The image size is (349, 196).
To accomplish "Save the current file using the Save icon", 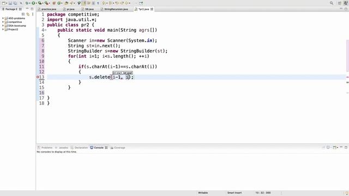I will pos(10,3).
